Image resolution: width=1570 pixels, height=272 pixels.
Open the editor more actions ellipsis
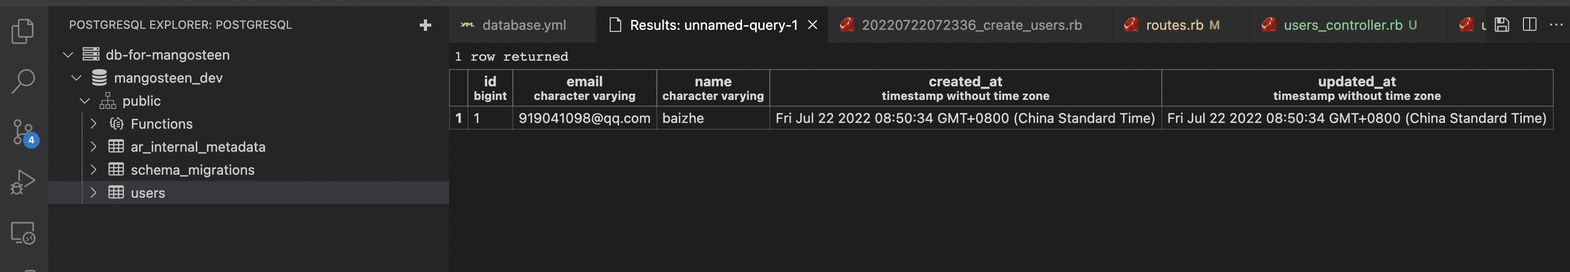pos(1556,25)
